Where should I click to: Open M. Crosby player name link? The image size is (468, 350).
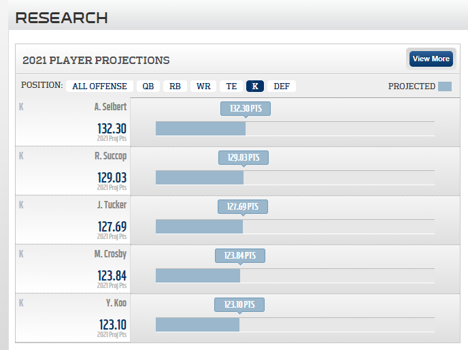click(x=110, y=254)
